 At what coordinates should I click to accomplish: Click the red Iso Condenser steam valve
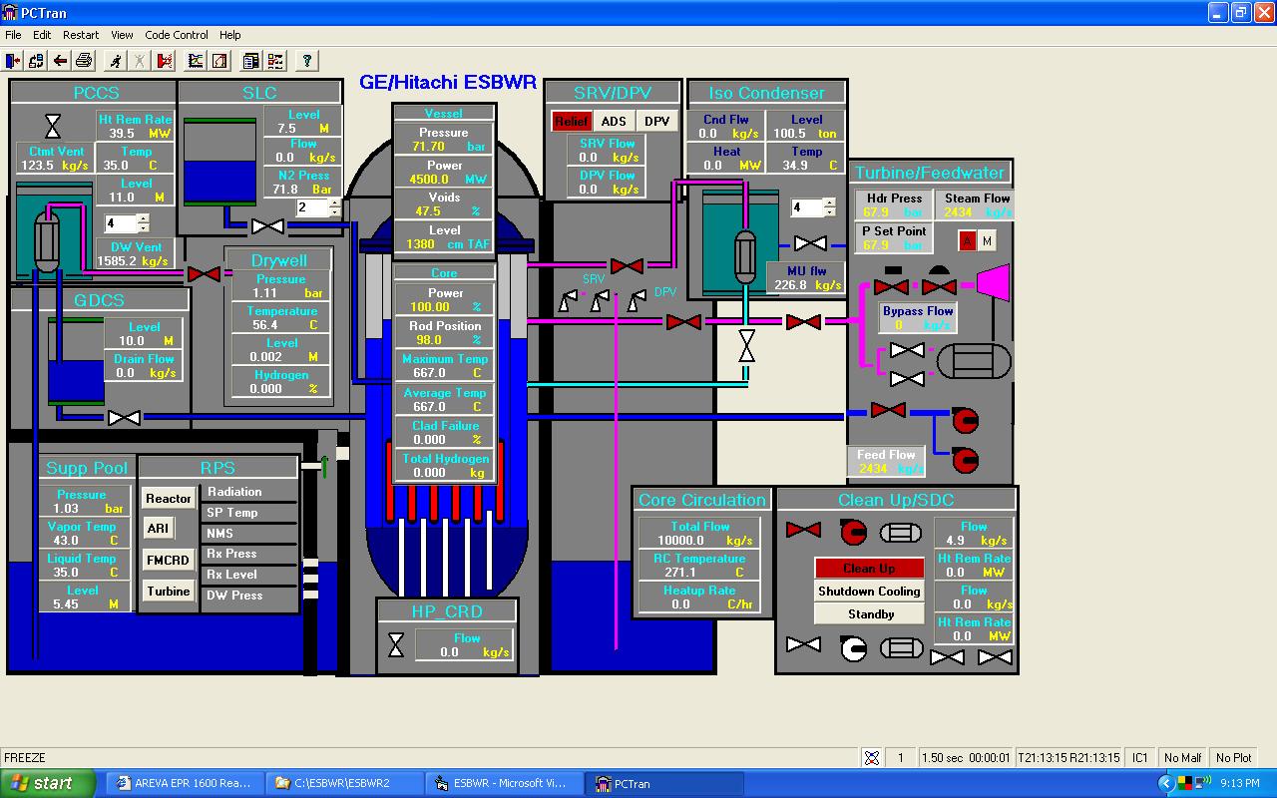coord(627,266)
